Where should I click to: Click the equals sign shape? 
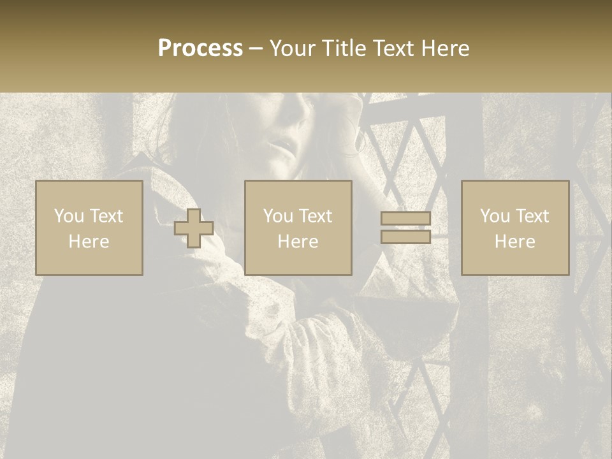[x=405, y=228]
